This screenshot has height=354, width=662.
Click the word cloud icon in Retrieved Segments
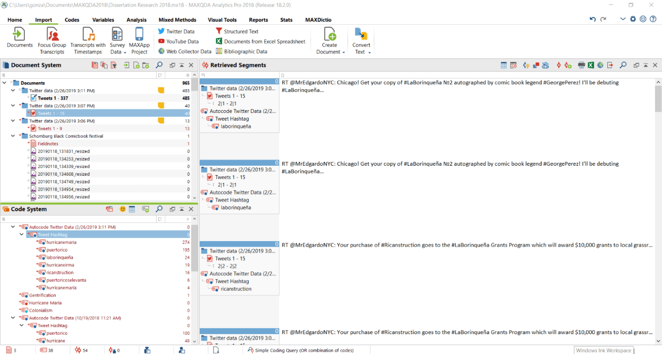(546, 65)
